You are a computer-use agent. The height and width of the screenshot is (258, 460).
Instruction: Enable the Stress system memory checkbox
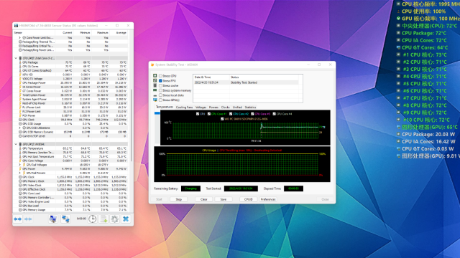click(x=160, y=90)
